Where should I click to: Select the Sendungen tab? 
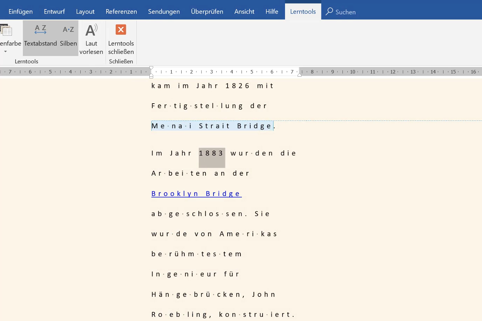164,12
